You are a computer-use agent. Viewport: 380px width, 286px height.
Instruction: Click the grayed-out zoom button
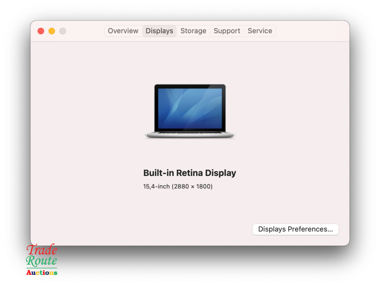pyautogui.click(x=62, y=31)
